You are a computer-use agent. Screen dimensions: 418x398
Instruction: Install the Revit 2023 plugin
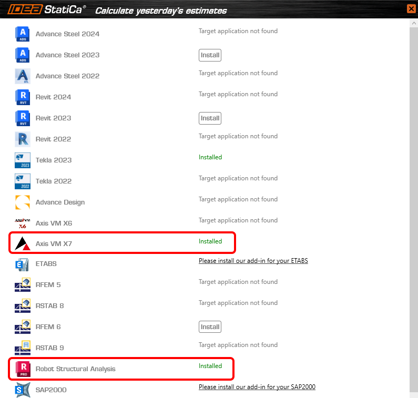click(210, 118)
